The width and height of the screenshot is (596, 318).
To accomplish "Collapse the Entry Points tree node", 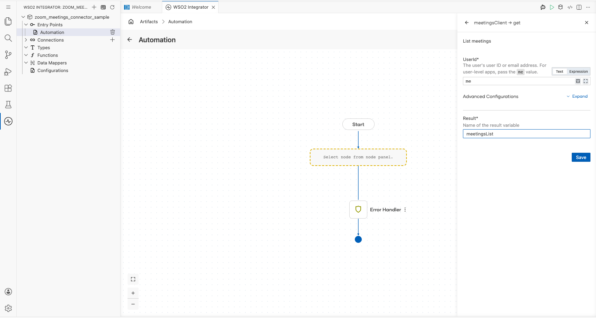I will pos(26,25).
